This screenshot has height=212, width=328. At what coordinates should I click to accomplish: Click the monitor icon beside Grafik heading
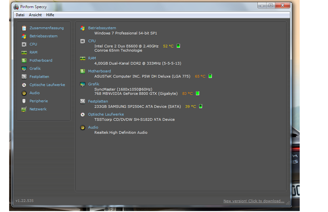pos(83,84)
